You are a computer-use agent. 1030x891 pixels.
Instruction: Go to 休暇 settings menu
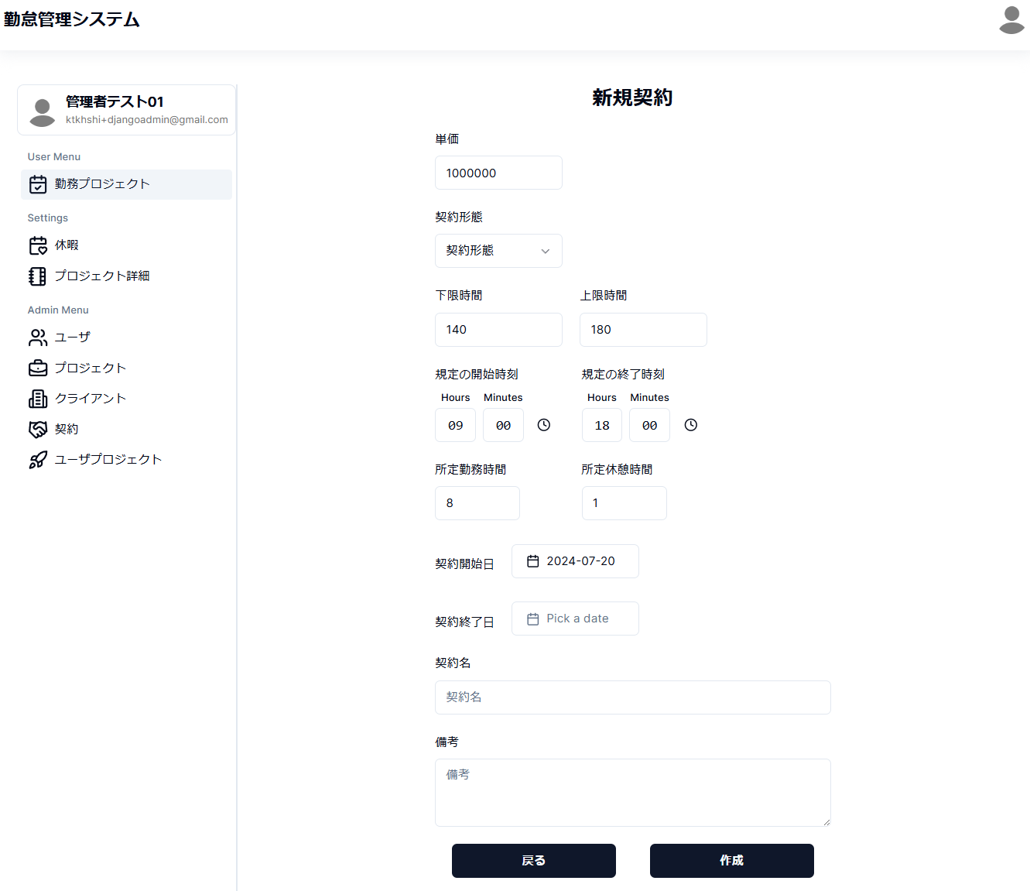126,245
